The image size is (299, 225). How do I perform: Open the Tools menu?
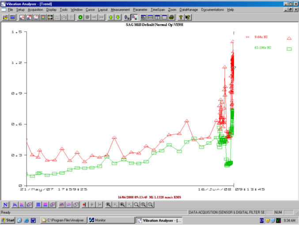pyautogui.click(x=64, y=10)
